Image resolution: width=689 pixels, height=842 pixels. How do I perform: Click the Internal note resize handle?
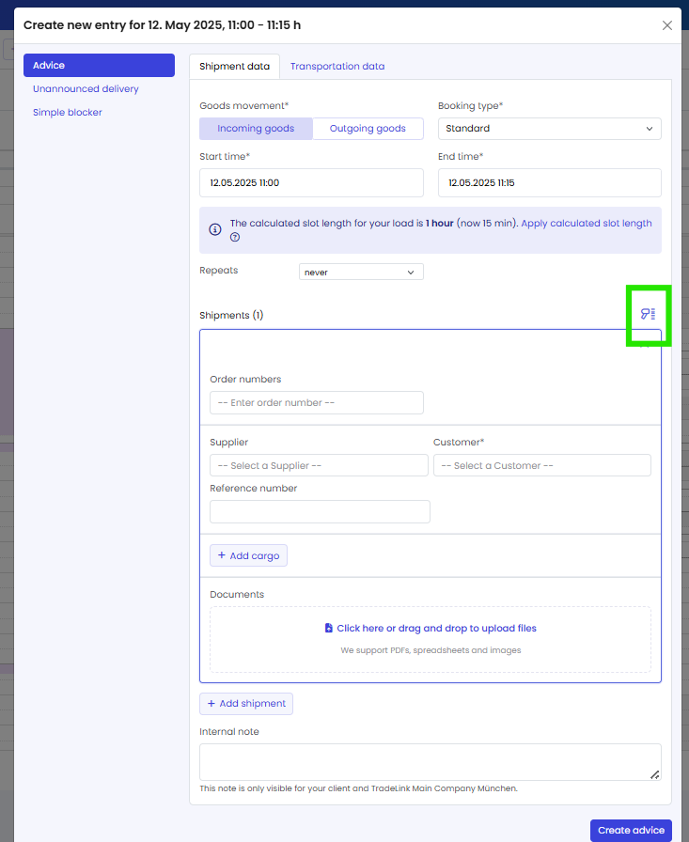coord(654,773)
